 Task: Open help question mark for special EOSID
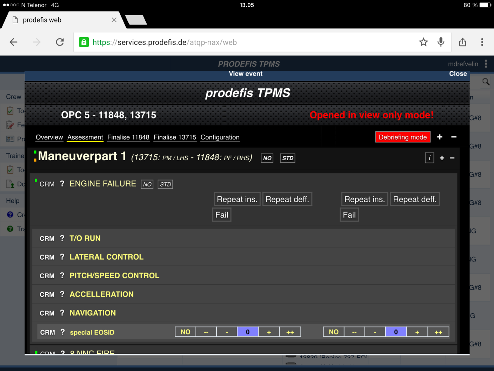tap(62, 332)
